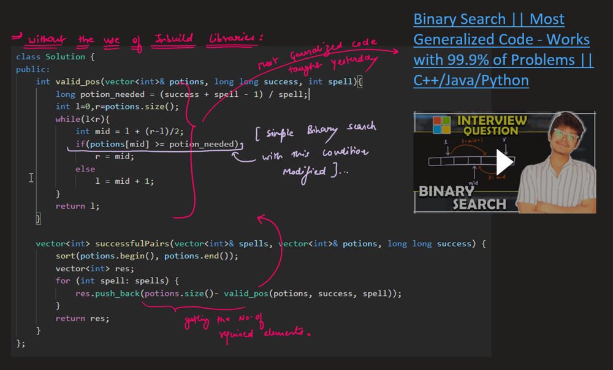Play the Binary Search interview video
The image size is (613, 370).
504,162
